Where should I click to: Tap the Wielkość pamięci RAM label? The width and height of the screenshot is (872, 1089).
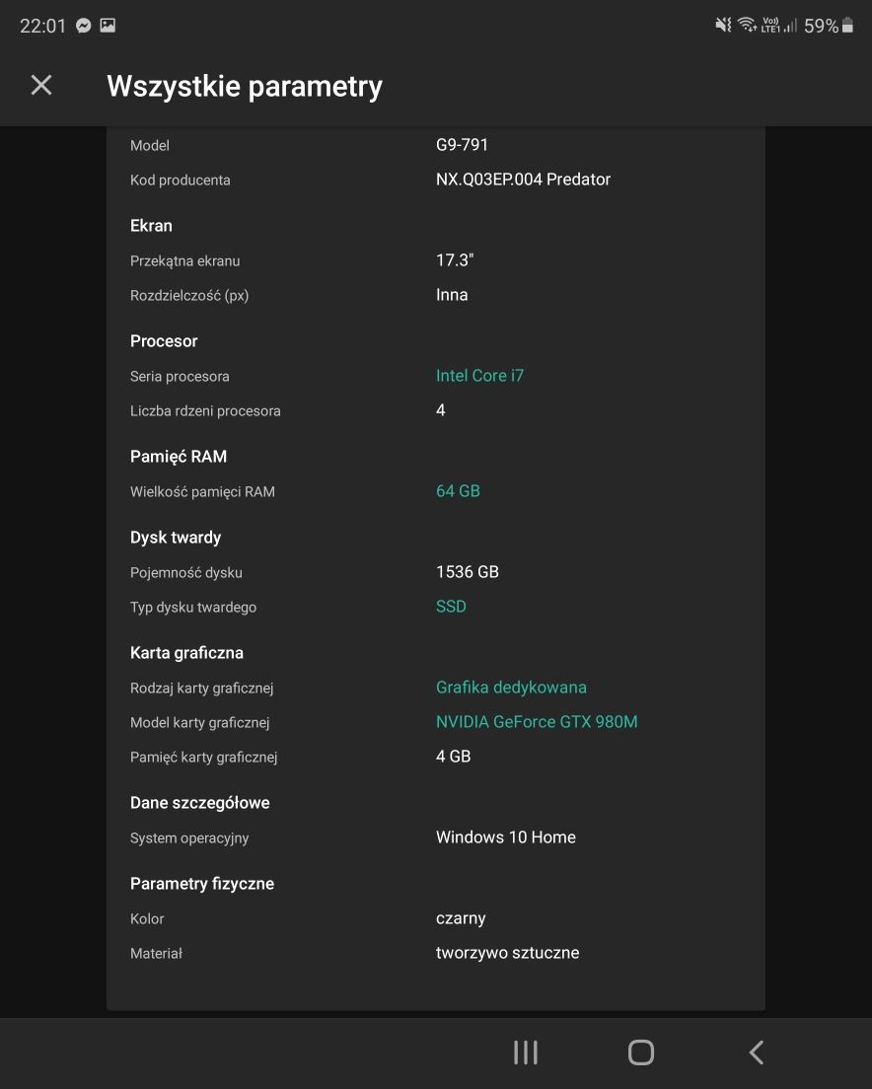202,491
